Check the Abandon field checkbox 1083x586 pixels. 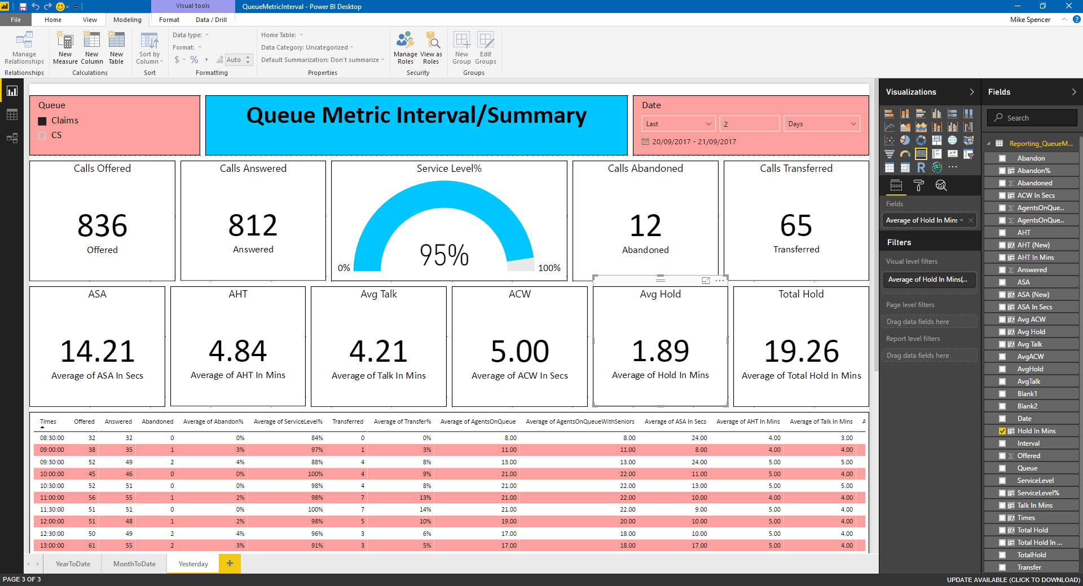(1002, 158)
